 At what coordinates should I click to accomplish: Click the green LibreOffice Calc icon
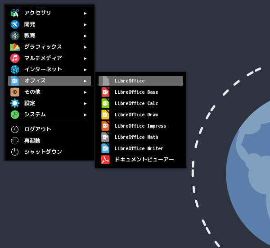105,103
